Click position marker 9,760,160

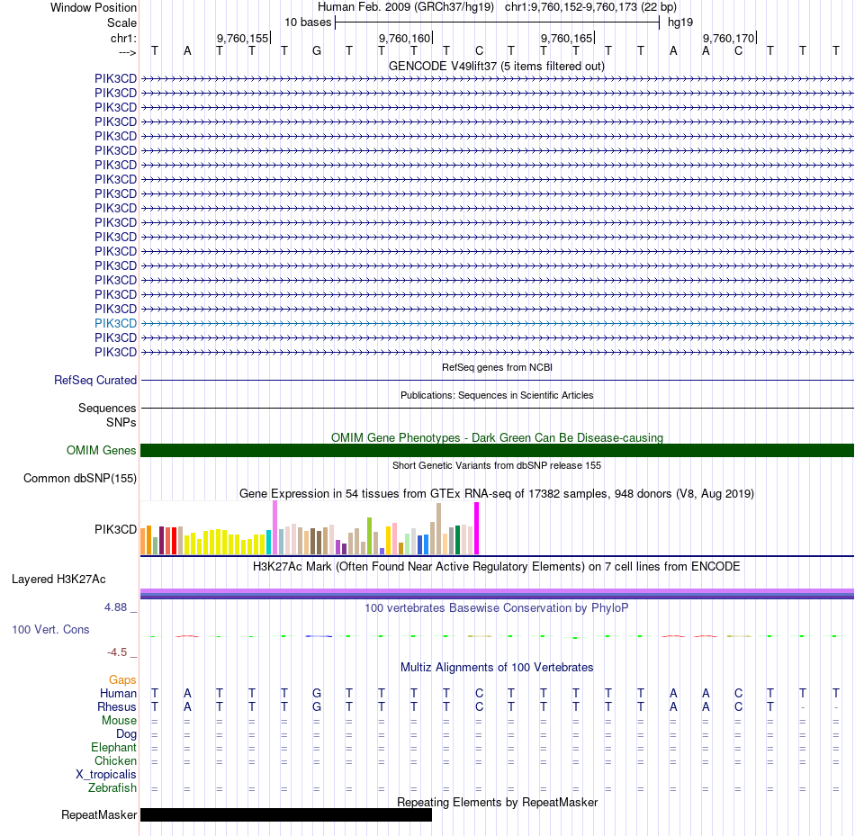pyautogui.click(x=405, y=38)
